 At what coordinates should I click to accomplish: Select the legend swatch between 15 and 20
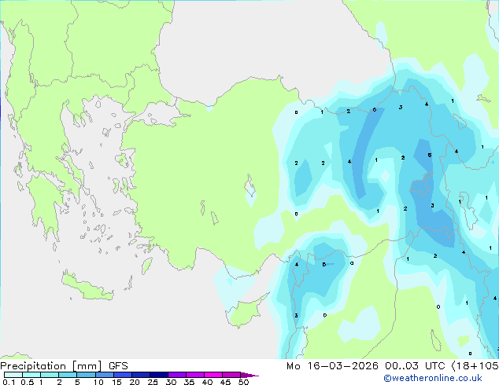pos(122,375)
